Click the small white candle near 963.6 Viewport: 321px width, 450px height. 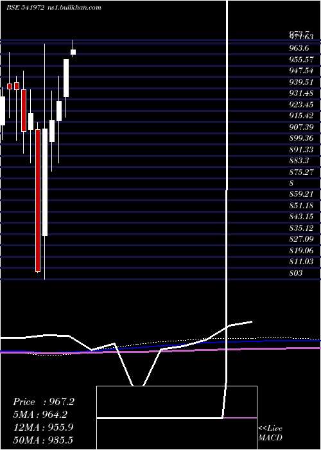73,52
